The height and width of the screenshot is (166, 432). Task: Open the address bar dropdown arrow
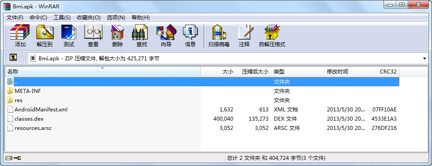coord(424,59)
